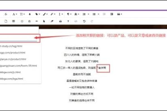Switch to code view
The height and width of the screenshot is (111, 167).
pos(76,21)
